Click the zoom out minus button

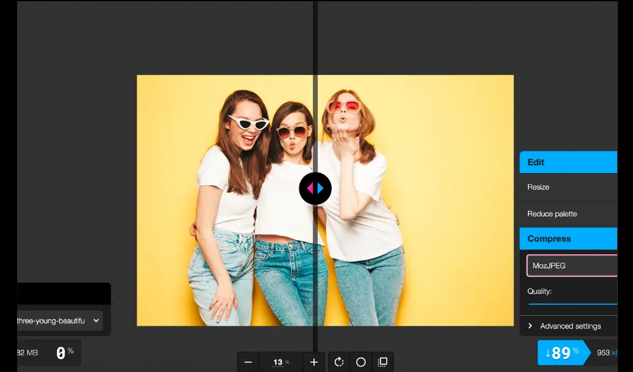[x=248, y=363]
